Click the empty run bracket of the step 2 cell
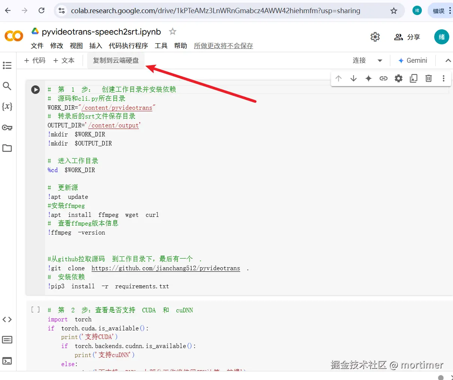 (35, 310)
